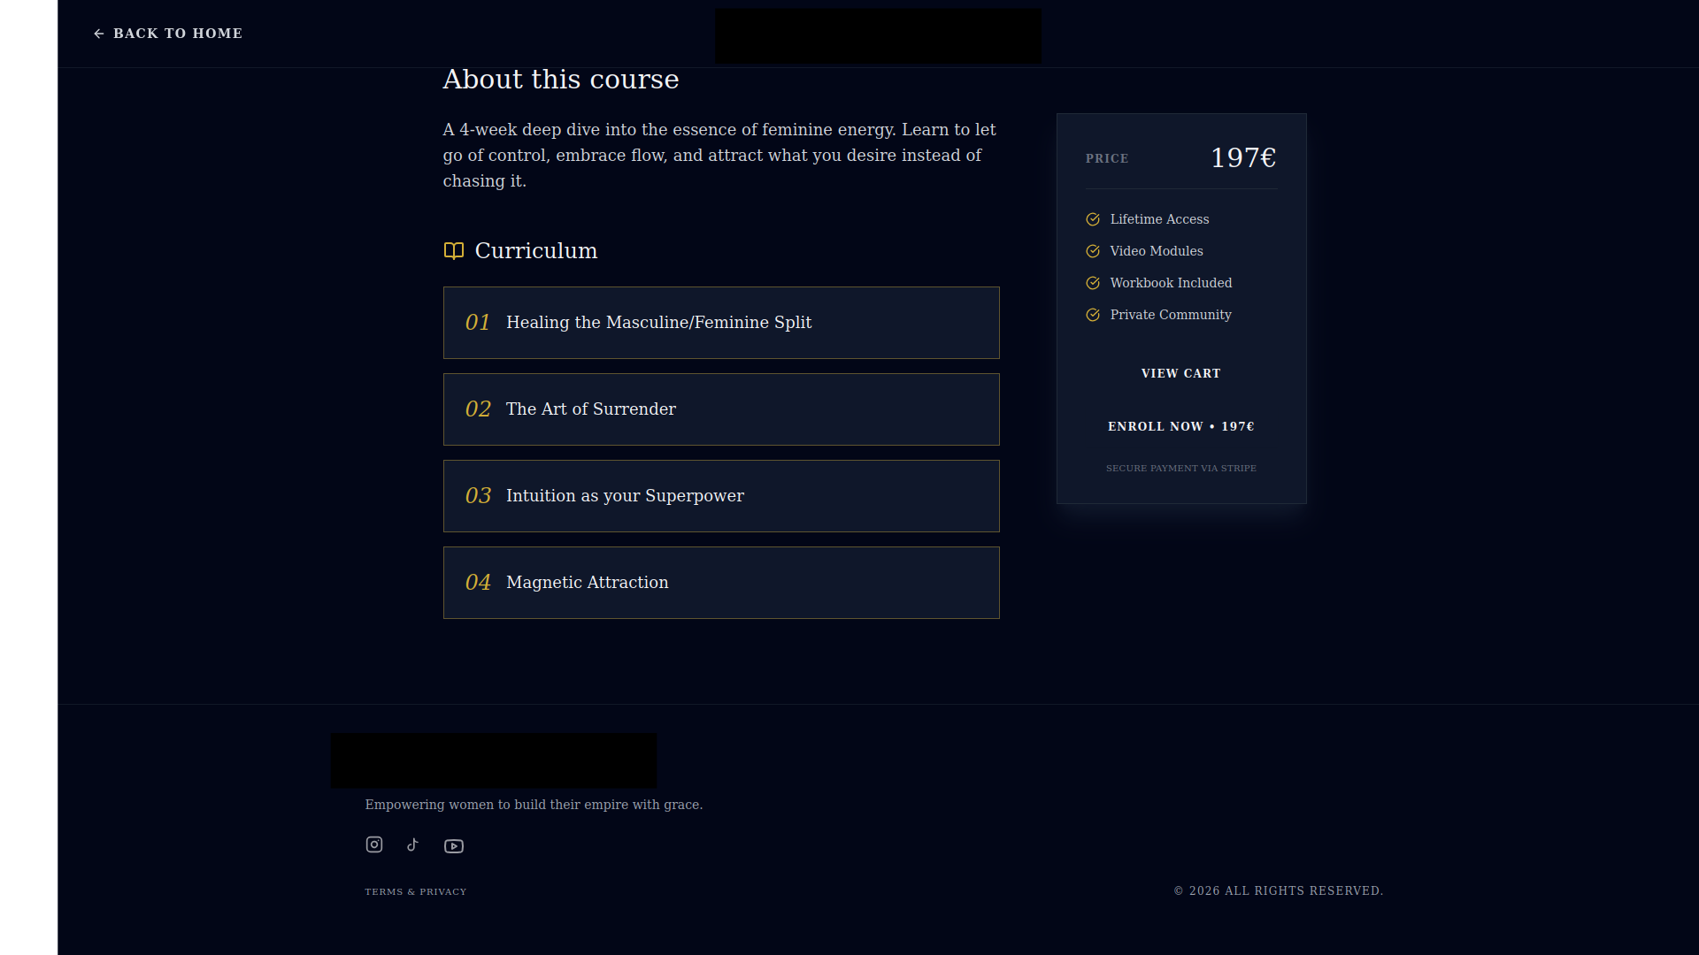This screenshot has width=1699, height=955.
Task: Click the Private Community check icon
Action: click(x=1093, y=315)
